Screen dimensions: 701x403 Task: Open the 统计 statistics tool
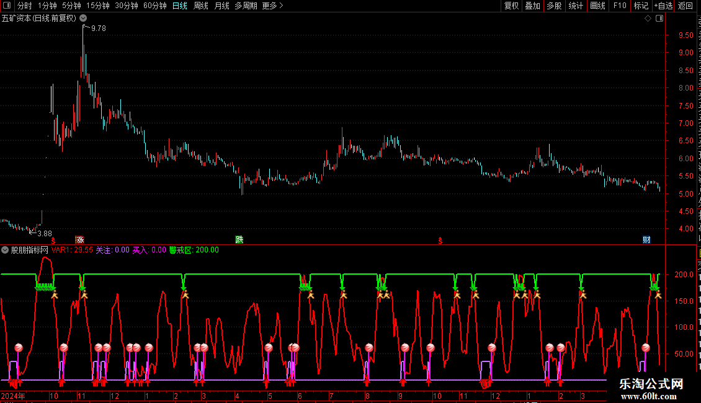(x=575, y=6)
